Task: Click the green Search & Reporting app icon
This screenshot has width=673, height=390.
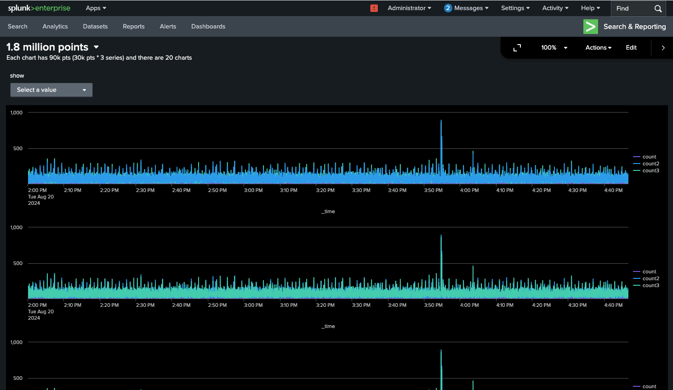Action: click(x=591, y=27)
